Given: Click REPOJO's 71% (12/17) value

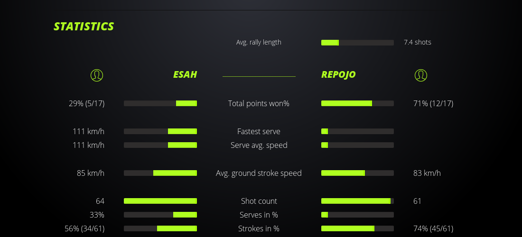Looking at the screenshot, I should pyautogui.click(x=433, y=103).
